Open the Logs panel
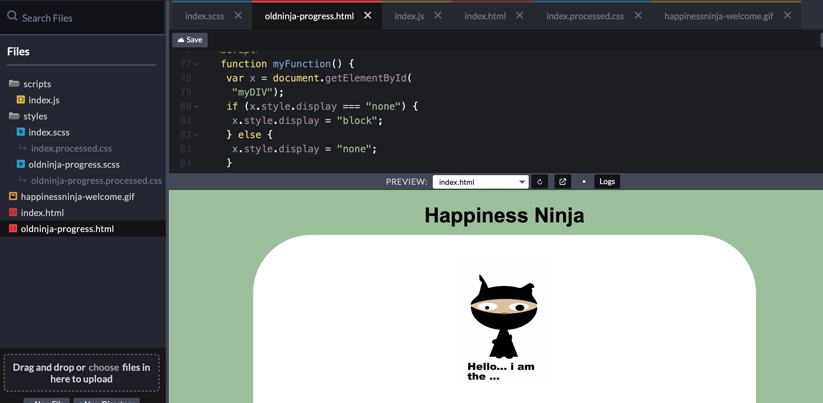823x403 pixels. pos(607,182)
